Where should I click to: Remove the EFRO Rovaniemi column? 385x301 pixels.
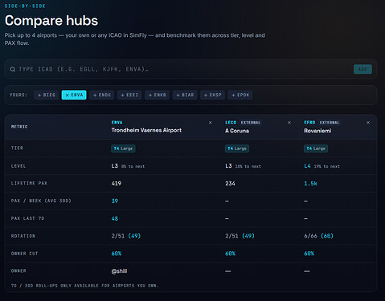coord(368,123)
